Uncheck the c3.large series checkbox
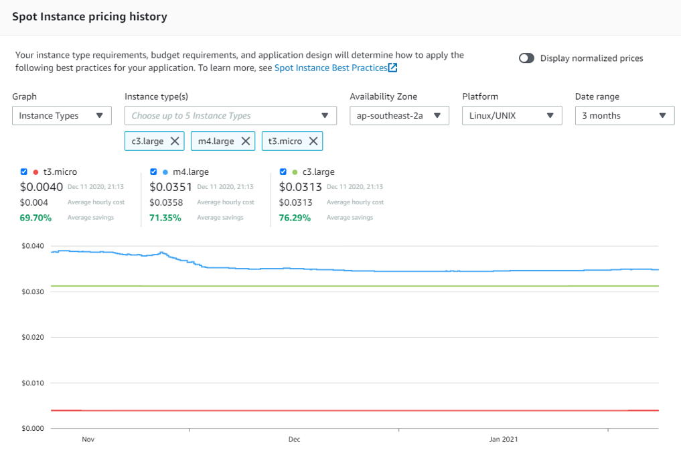Image resolution: width=681 pixels, height=465 pixels. click(x=283, y=172)
